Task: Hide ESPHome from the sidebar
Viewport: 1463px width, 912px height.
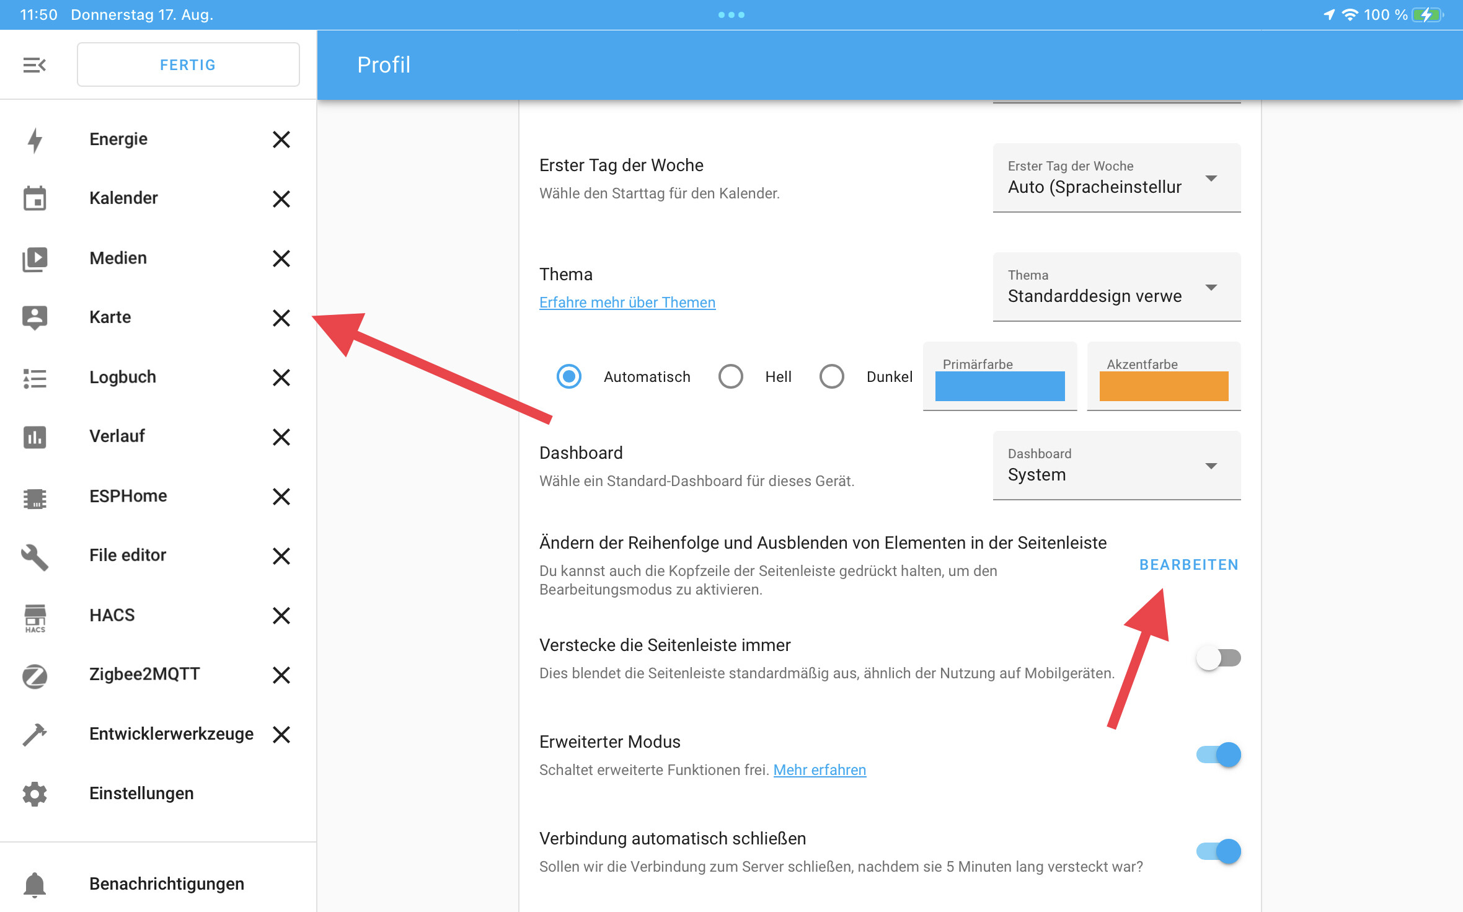Action: [281, 497]
